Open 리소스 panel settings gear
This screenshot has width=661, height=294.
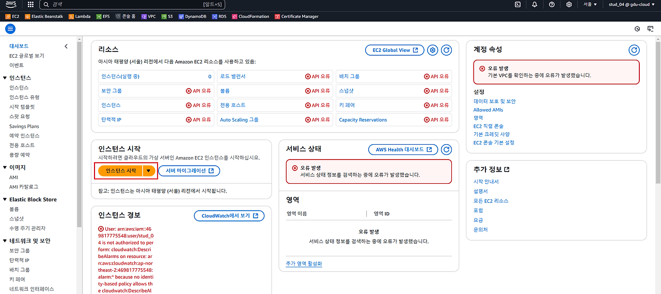433,50
